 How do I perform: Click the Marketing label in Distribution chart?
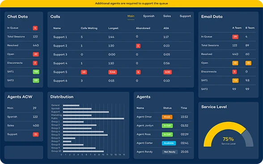[x=56, y=115]
